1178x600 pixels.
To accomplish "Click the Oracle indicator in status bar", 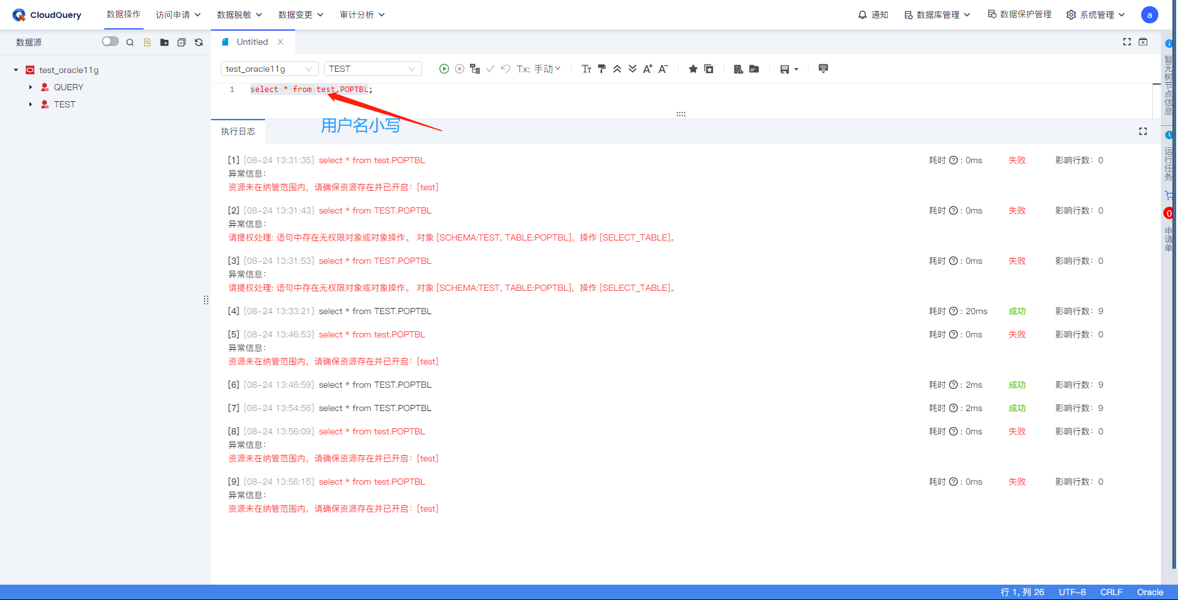I will (x=1150, y=592).
